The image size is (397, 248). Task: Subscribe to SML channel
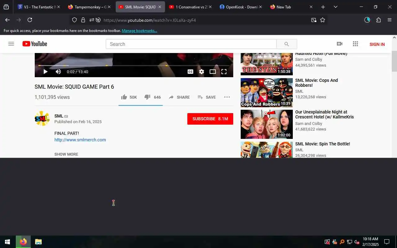(210, 119)
